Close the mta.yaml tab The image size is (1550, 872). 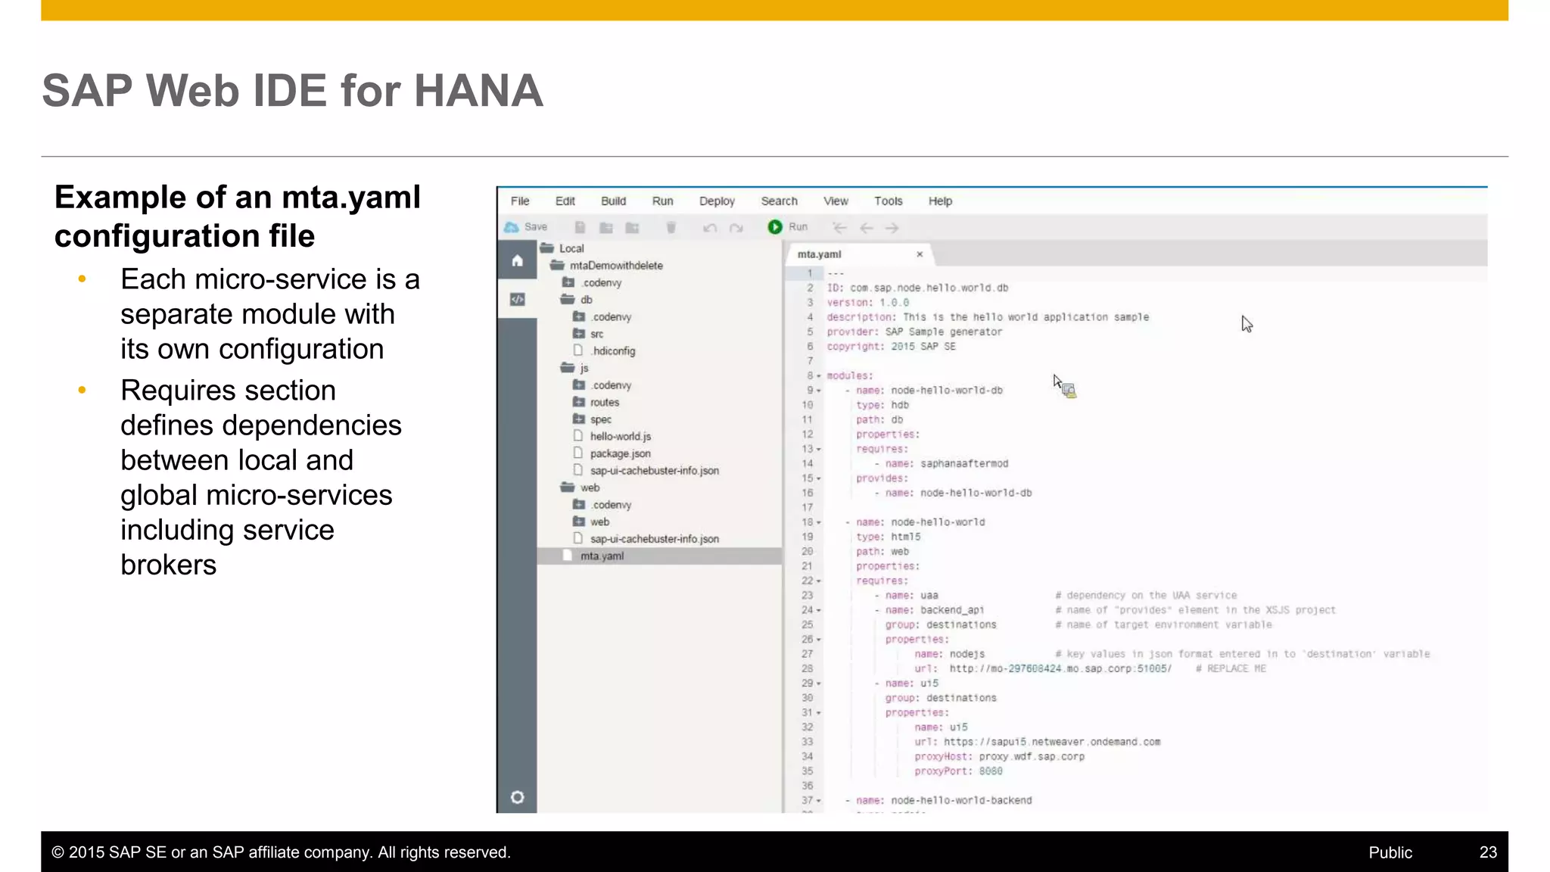pos(920,254)
